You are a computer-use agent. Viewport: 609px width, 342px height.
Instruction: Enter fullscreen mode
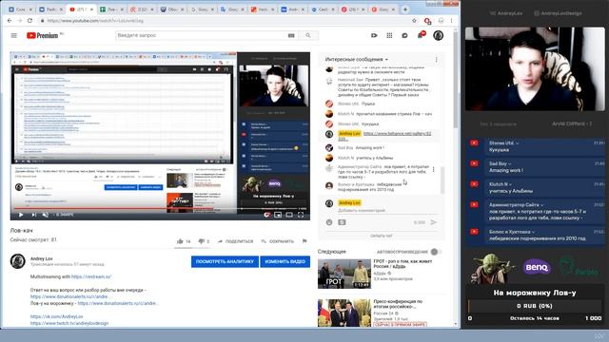point(301,215)
